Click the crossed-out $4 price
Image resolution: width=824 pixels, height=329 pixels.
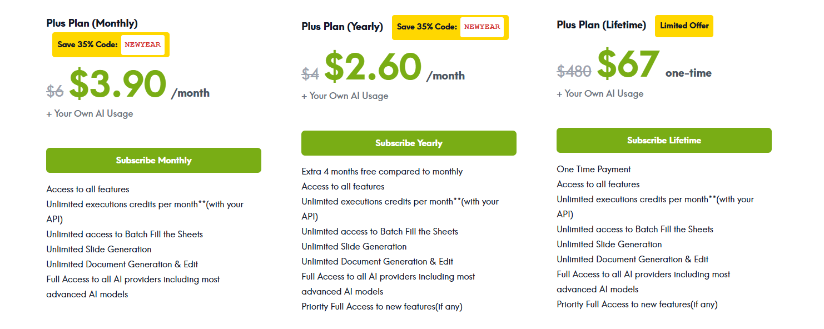click(310, 73)
